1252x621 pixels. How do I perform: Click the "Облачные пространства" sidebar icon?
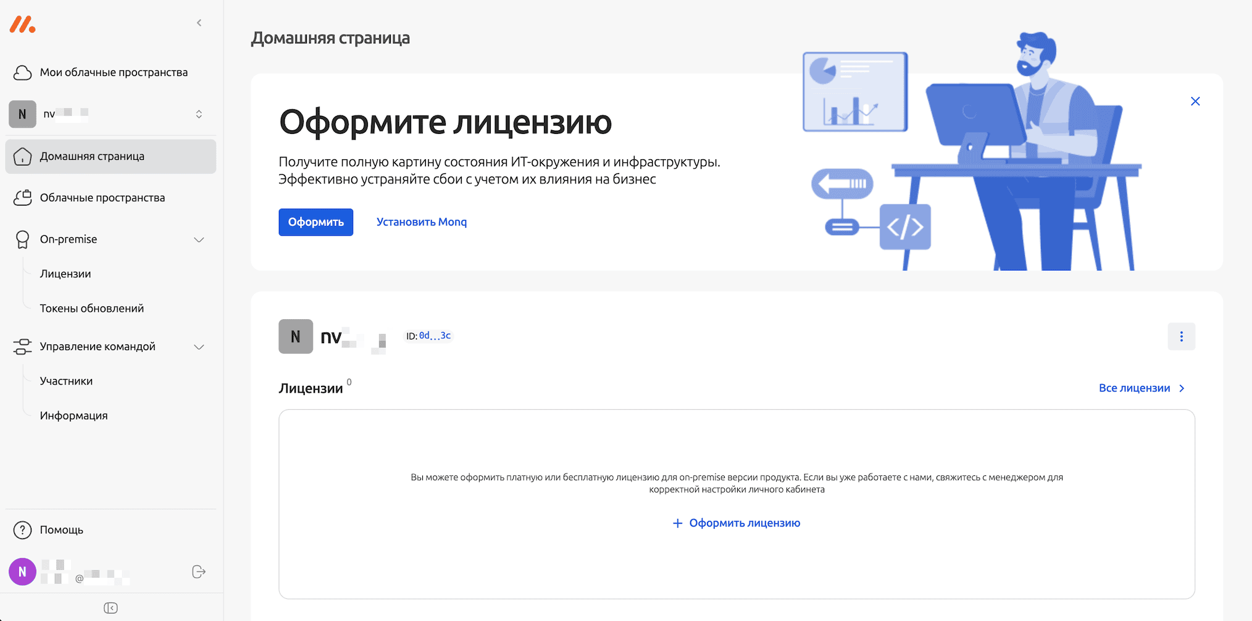click(22, 198)
